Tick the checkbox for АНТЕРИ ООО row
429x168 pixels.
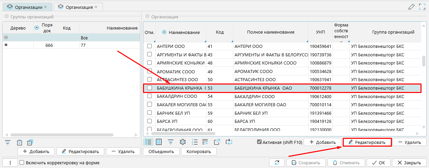click(149, 46)
